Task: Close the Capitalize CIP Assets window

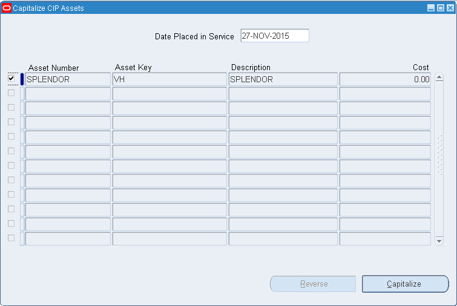Action: [x=449, y=8]
